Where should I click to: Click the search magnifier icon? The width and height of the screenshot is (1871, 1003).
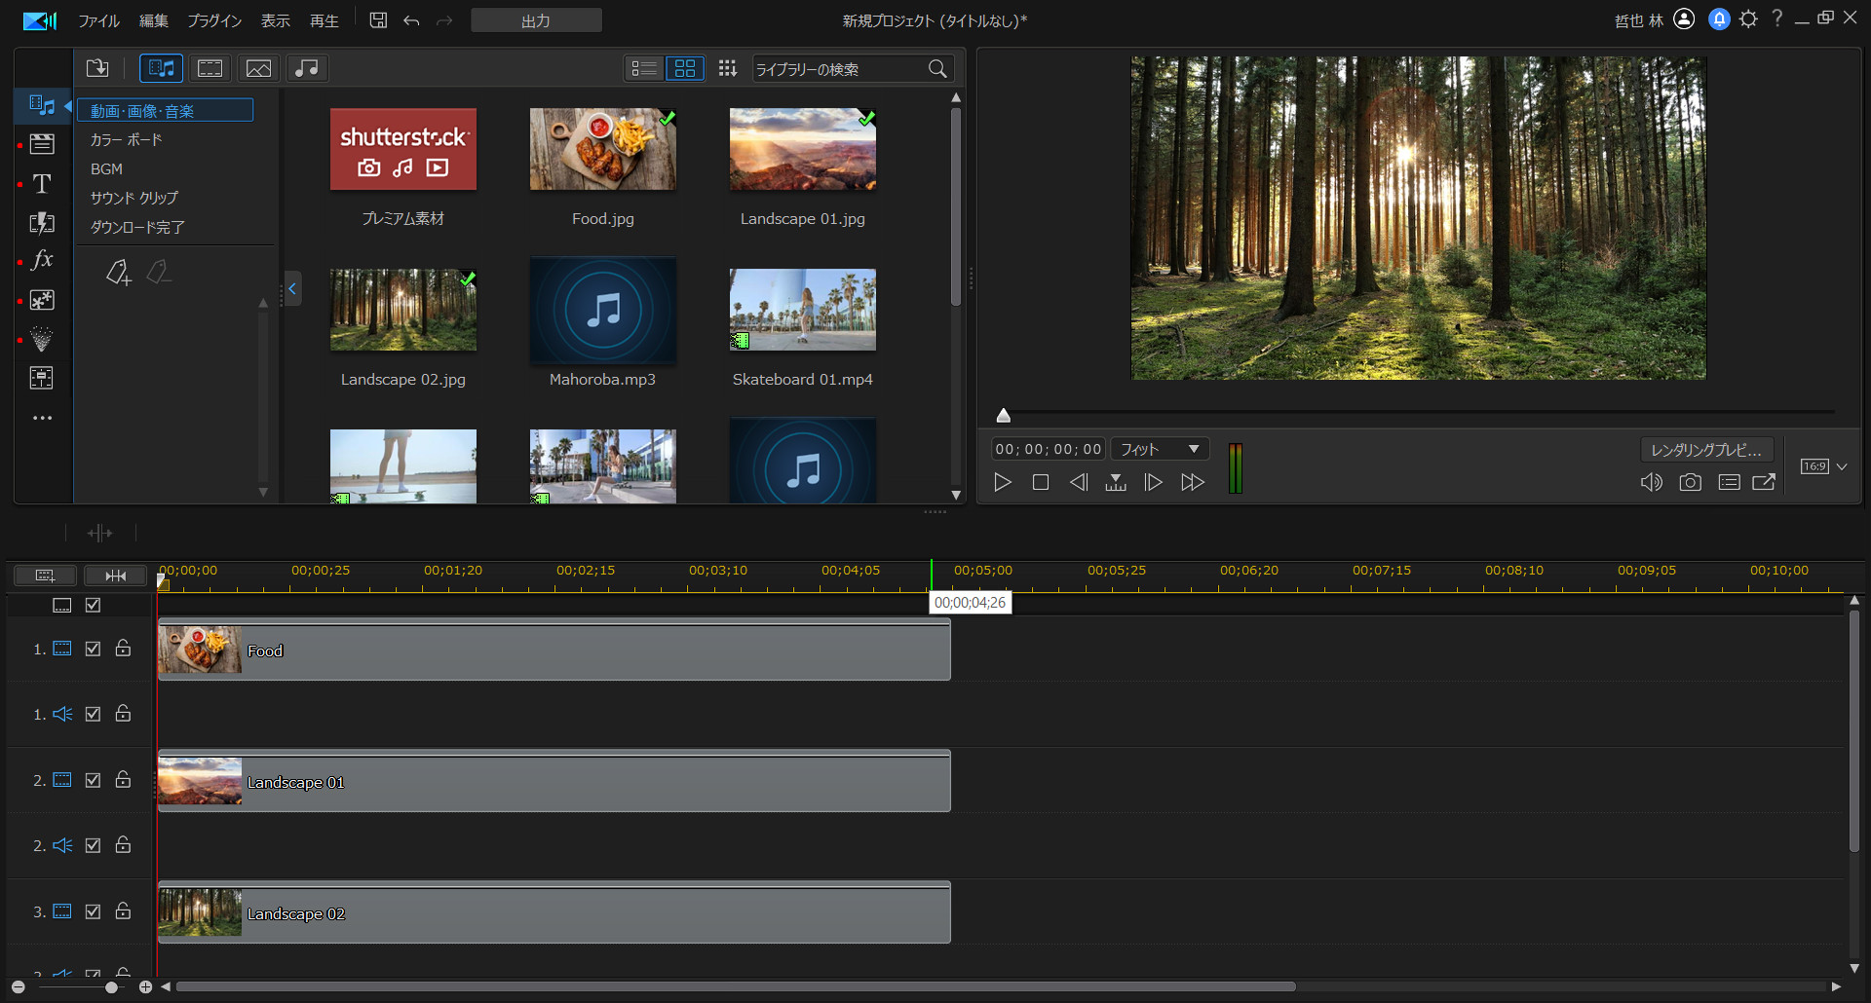tap(937, 68)
